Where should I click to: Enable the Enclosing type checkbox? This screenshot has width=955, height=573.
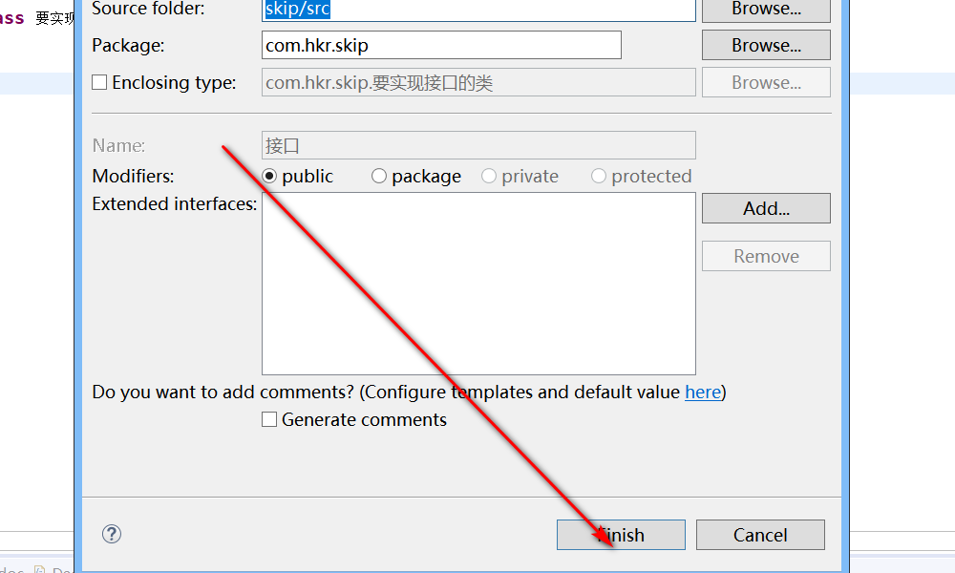[99, 83]
